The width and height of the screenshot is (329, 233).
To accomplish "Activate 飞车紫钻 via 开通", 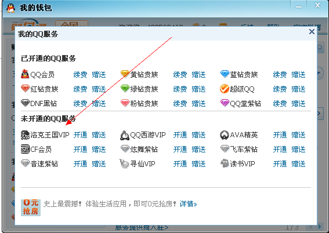I will (x=280, y=150).
